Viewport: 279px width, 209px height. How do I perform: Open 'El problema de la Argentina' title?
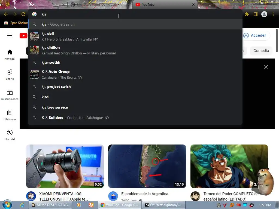coord(145,194)
